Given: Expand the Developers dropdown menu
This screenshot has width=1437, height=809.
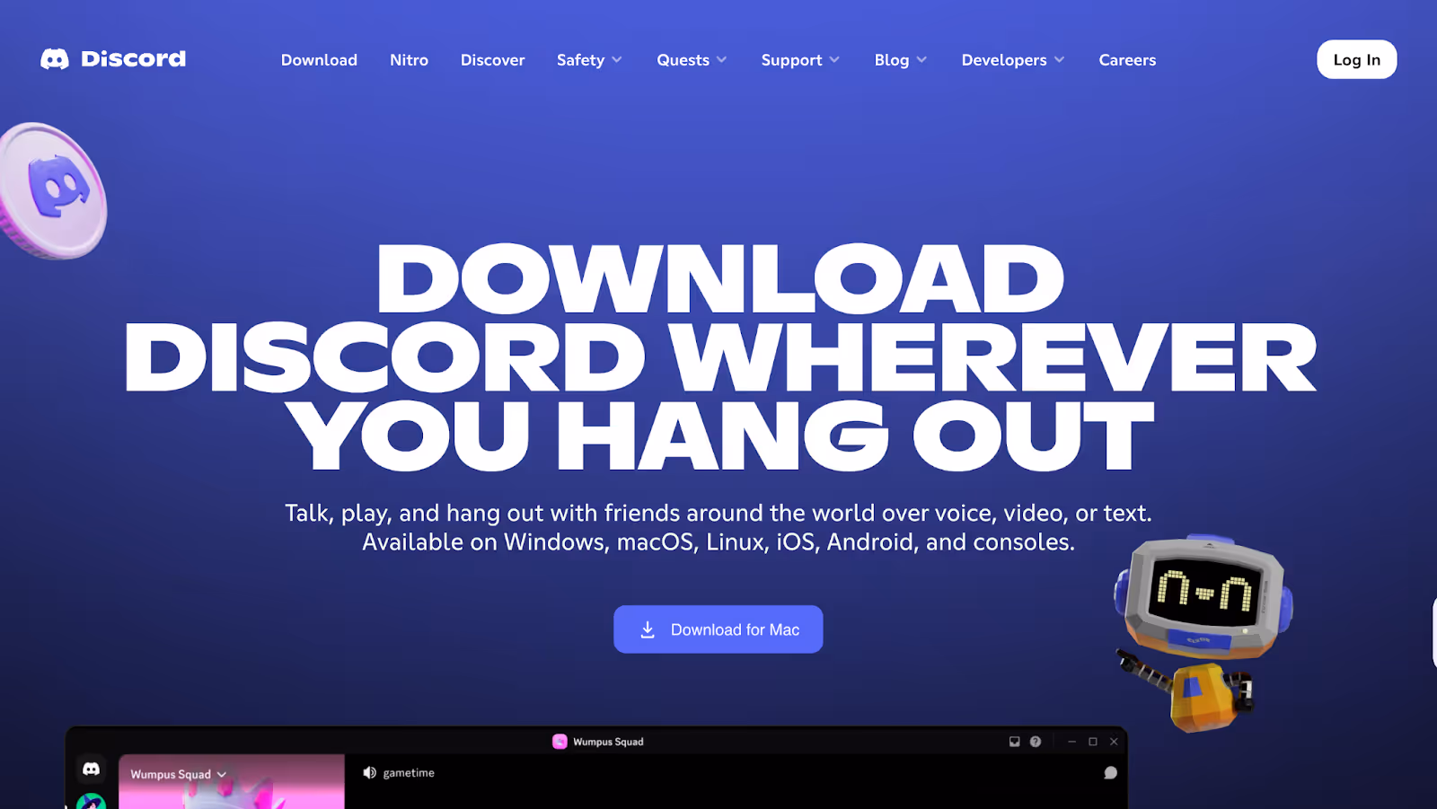Looking at the screenshot, I should point(1013,60).
